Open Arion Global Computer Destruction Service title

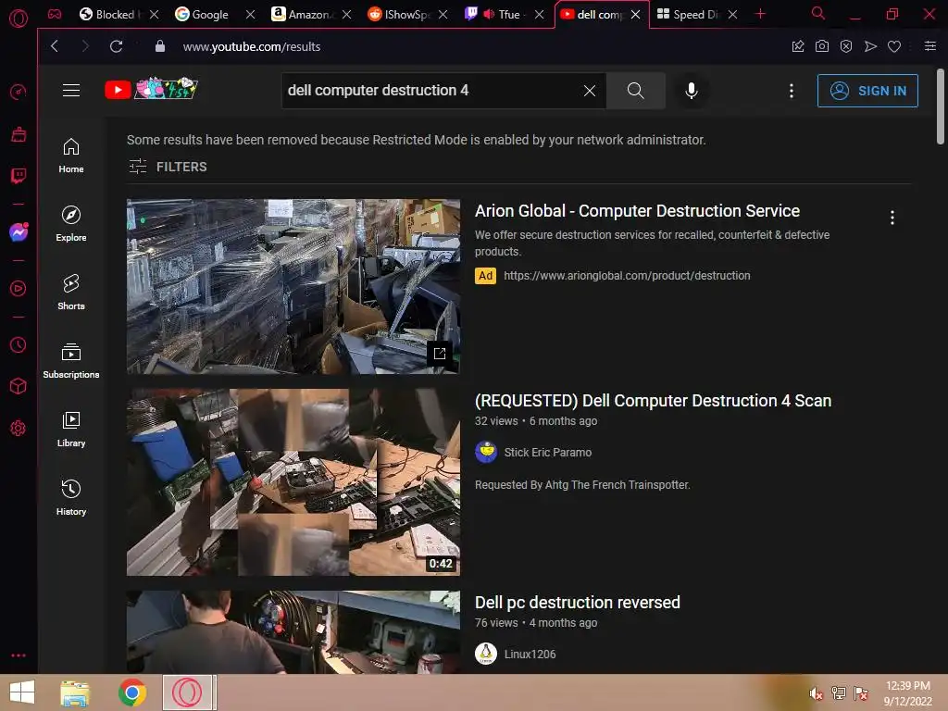tap(637, 210)
